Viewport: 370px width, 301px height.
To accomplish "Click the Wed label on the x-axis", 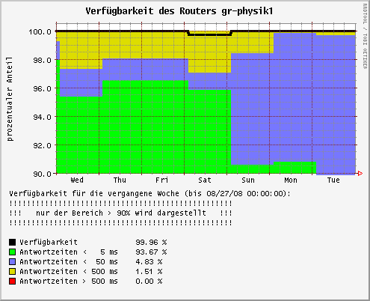I will [77, 180].
